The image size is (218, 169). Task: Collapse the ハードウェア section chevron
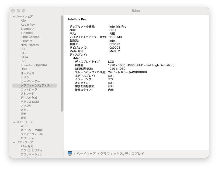[x=14, y=16]
